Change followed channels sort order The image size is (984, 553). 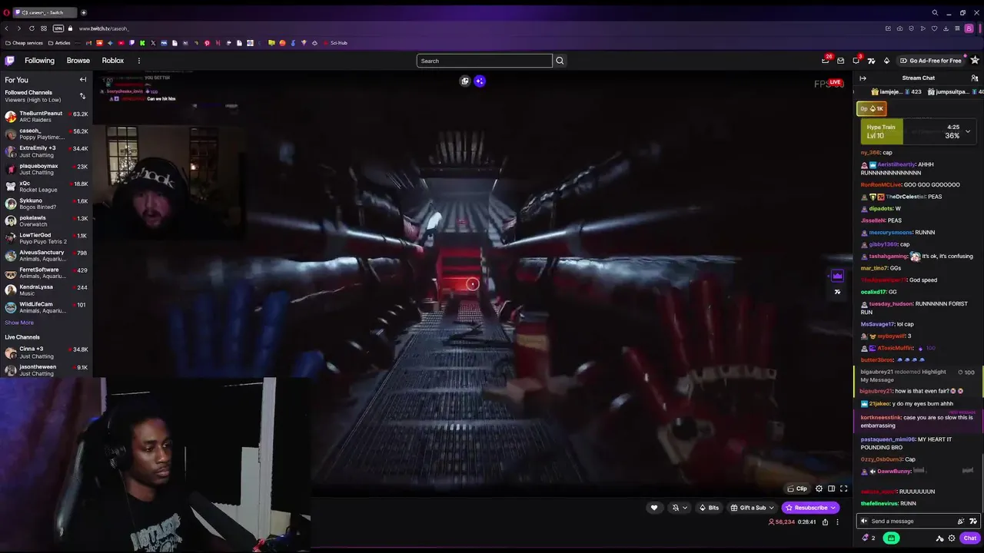(x=82, y=96)
